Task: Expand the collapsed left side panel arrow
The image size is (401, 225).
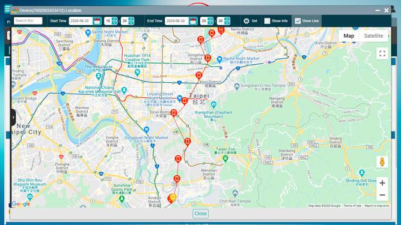Action: click(x=13, y=118)
